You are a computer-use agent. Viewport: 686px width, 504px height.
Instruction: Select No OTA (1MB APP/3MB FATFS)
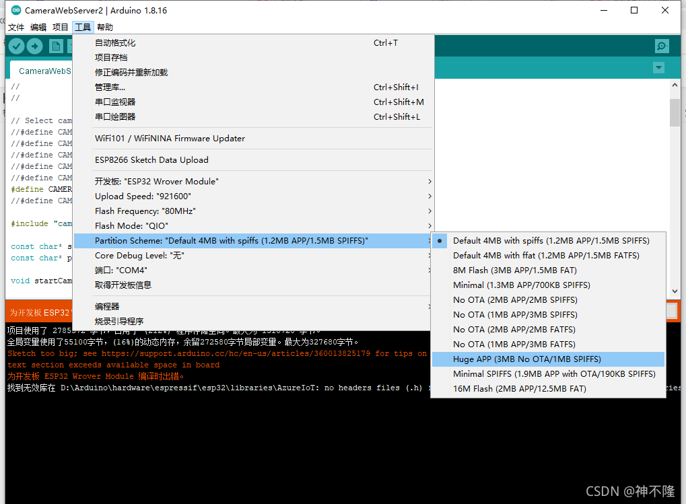(x=548, y=345)
